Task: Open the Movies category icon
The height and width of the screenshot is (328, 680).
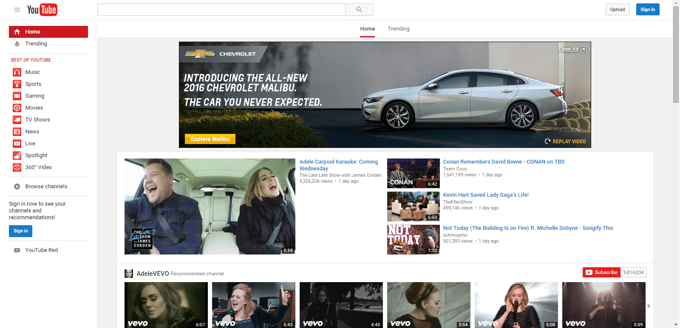Action: 17,108
